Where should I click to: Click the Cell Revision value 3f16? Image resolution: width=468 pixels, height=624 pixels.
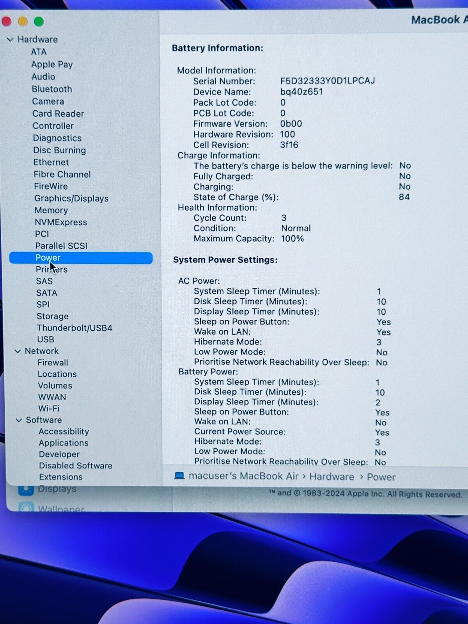point(289,145)
